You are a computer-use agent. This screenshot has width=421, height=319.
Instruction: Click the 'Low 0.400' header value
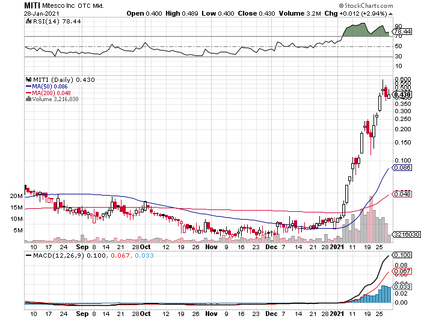click(218, 13)
